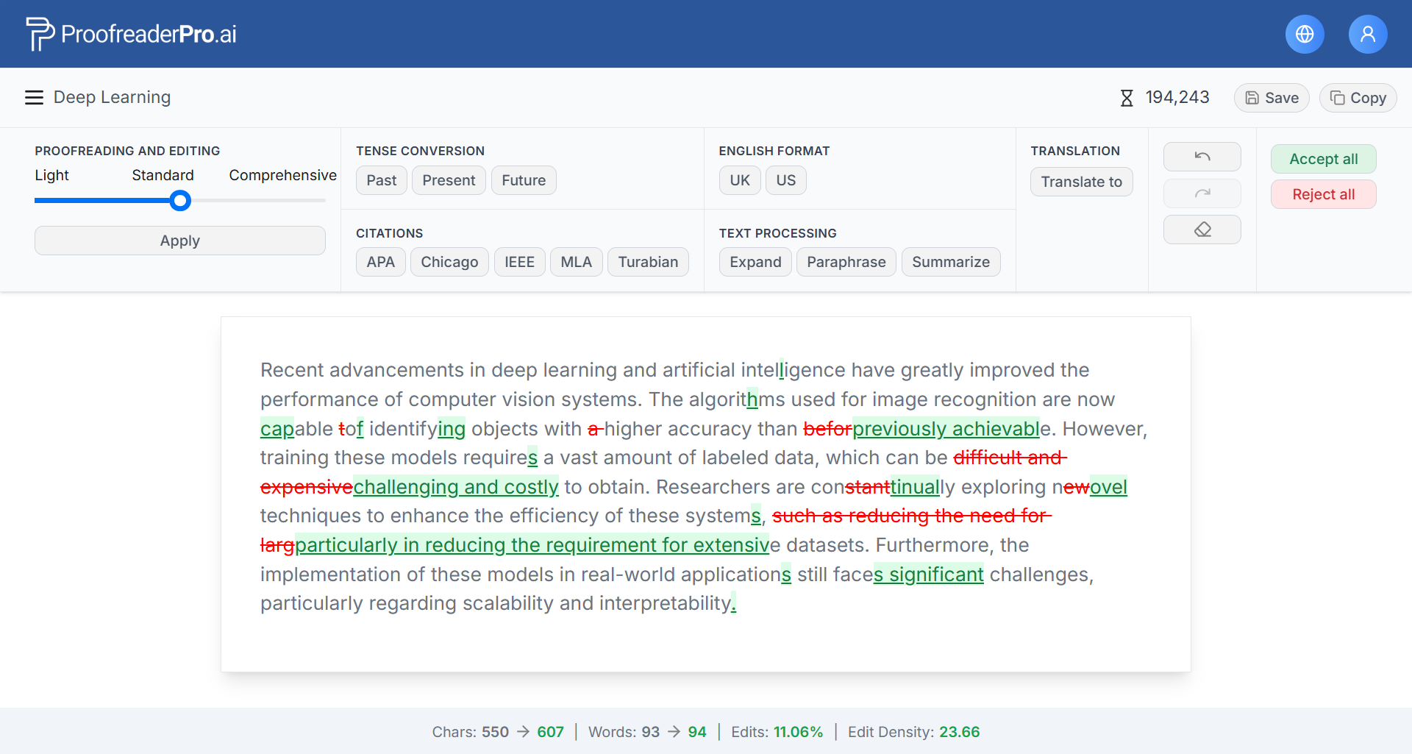Save the document
Image resolution: width=1412 pixels, height=754 pixels.
pos(1271,98)
